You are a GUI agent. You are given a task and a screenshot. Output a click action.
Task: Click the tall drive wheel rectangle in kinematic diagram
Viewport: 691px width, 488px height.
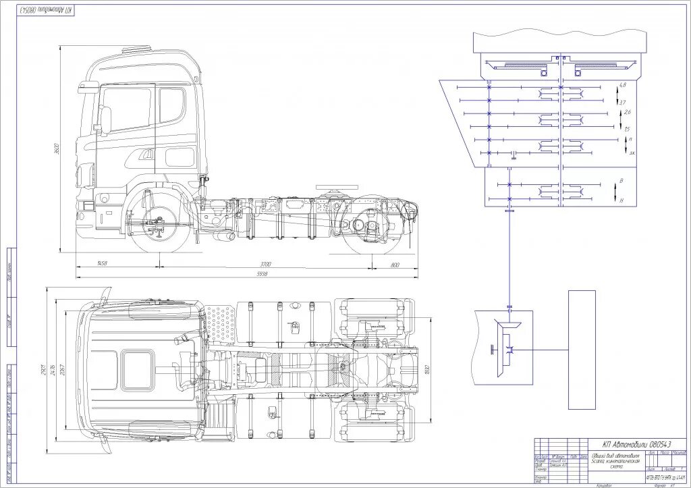coord(582,350)
